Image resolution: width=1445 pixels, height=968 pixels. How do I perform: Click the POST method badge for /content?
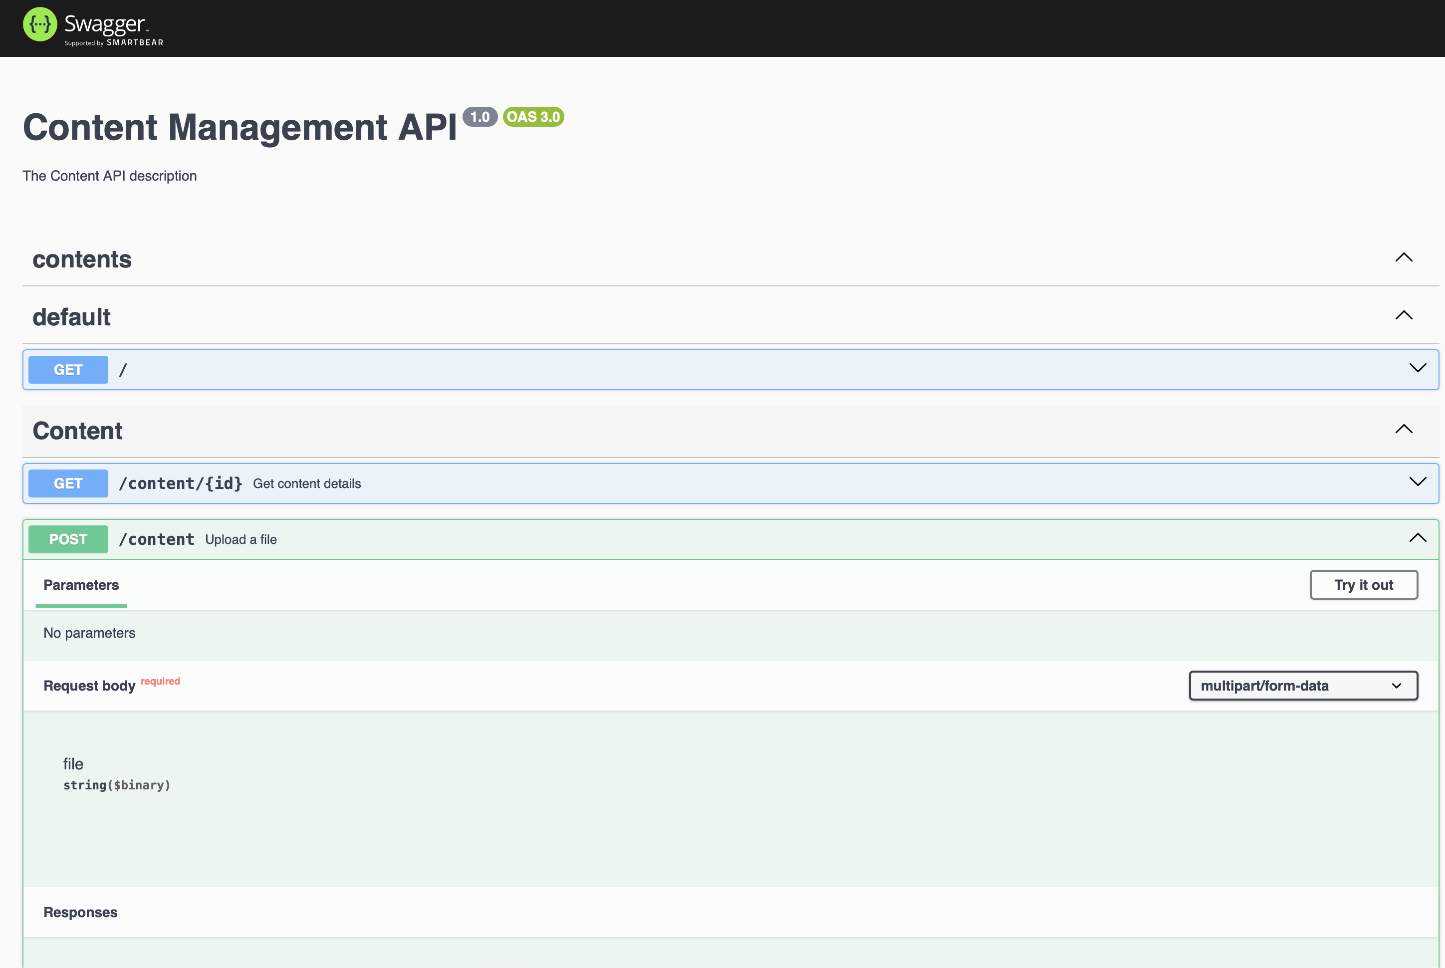click(x=68, y=539)
